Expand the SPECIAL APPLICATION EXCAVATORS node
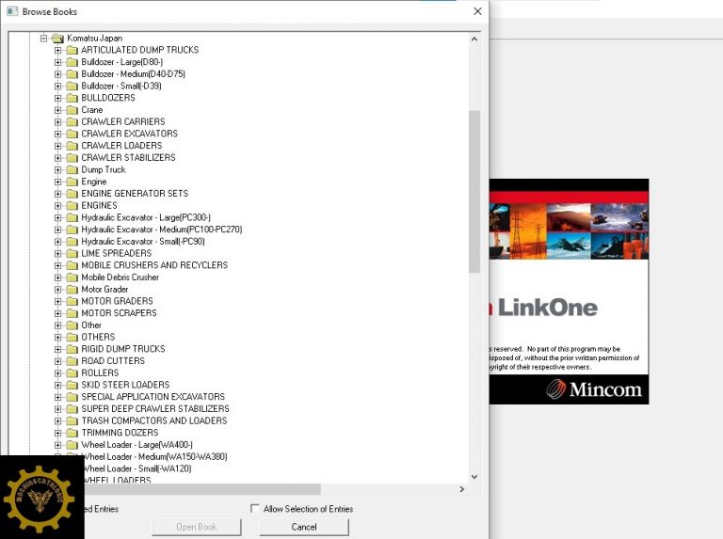This screenshot has width=723, height=539. [x=57, y=397]
